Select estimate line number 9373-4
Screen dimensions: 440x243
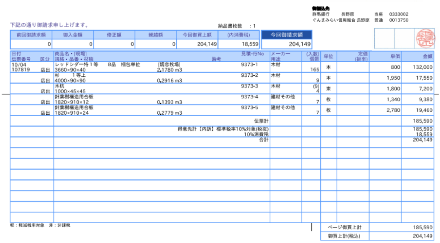coord(249,97)
